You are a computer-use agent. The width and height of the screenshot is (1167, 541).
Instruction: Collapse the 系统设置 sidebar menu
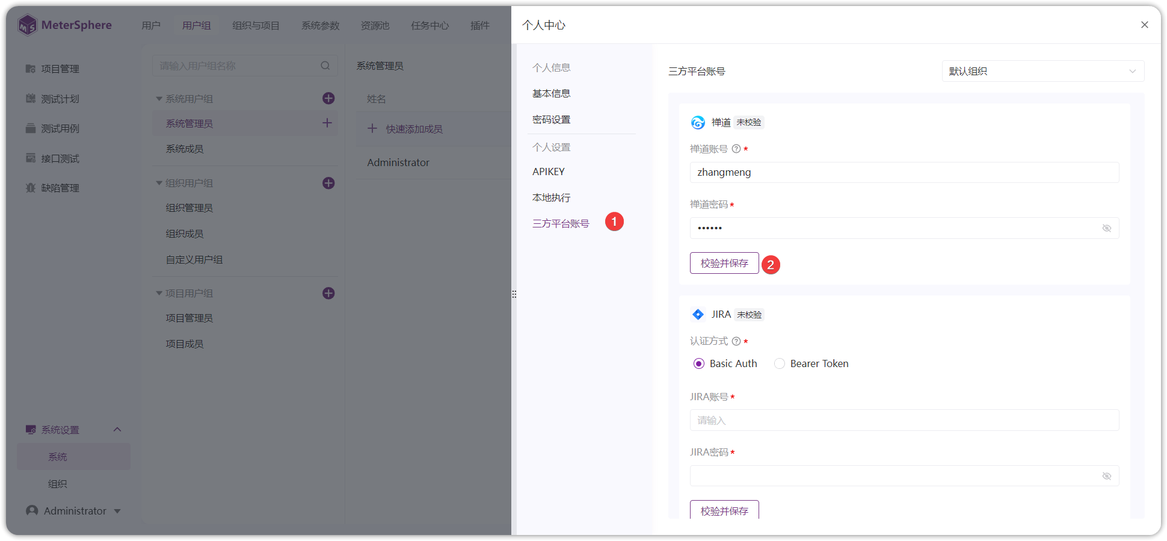[x=117, y=430]
